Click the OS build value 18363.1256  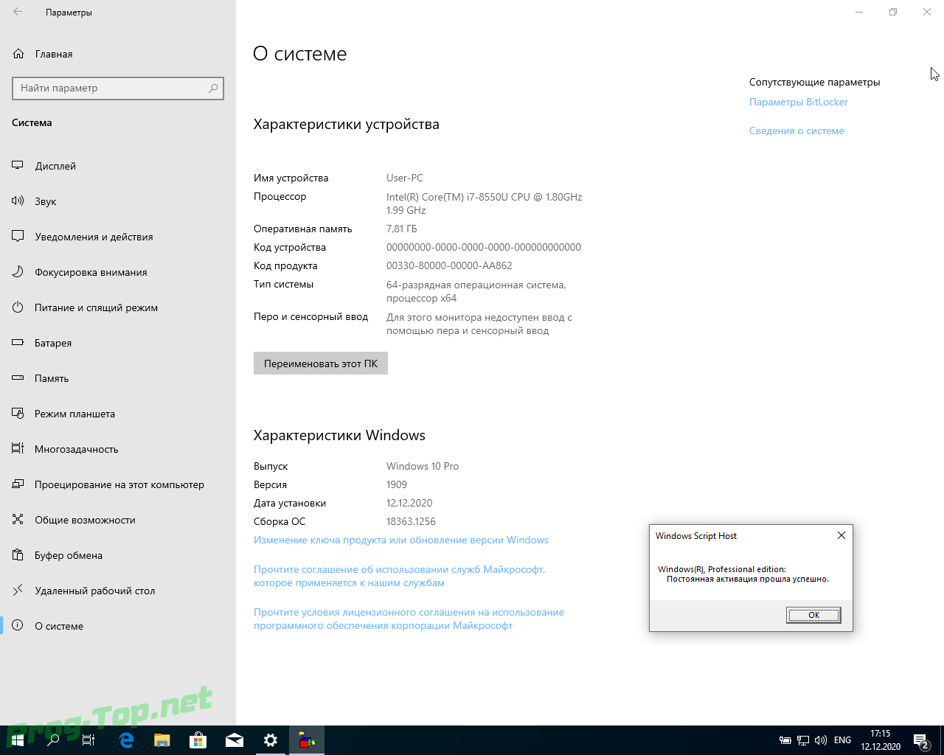pos(411,521)
